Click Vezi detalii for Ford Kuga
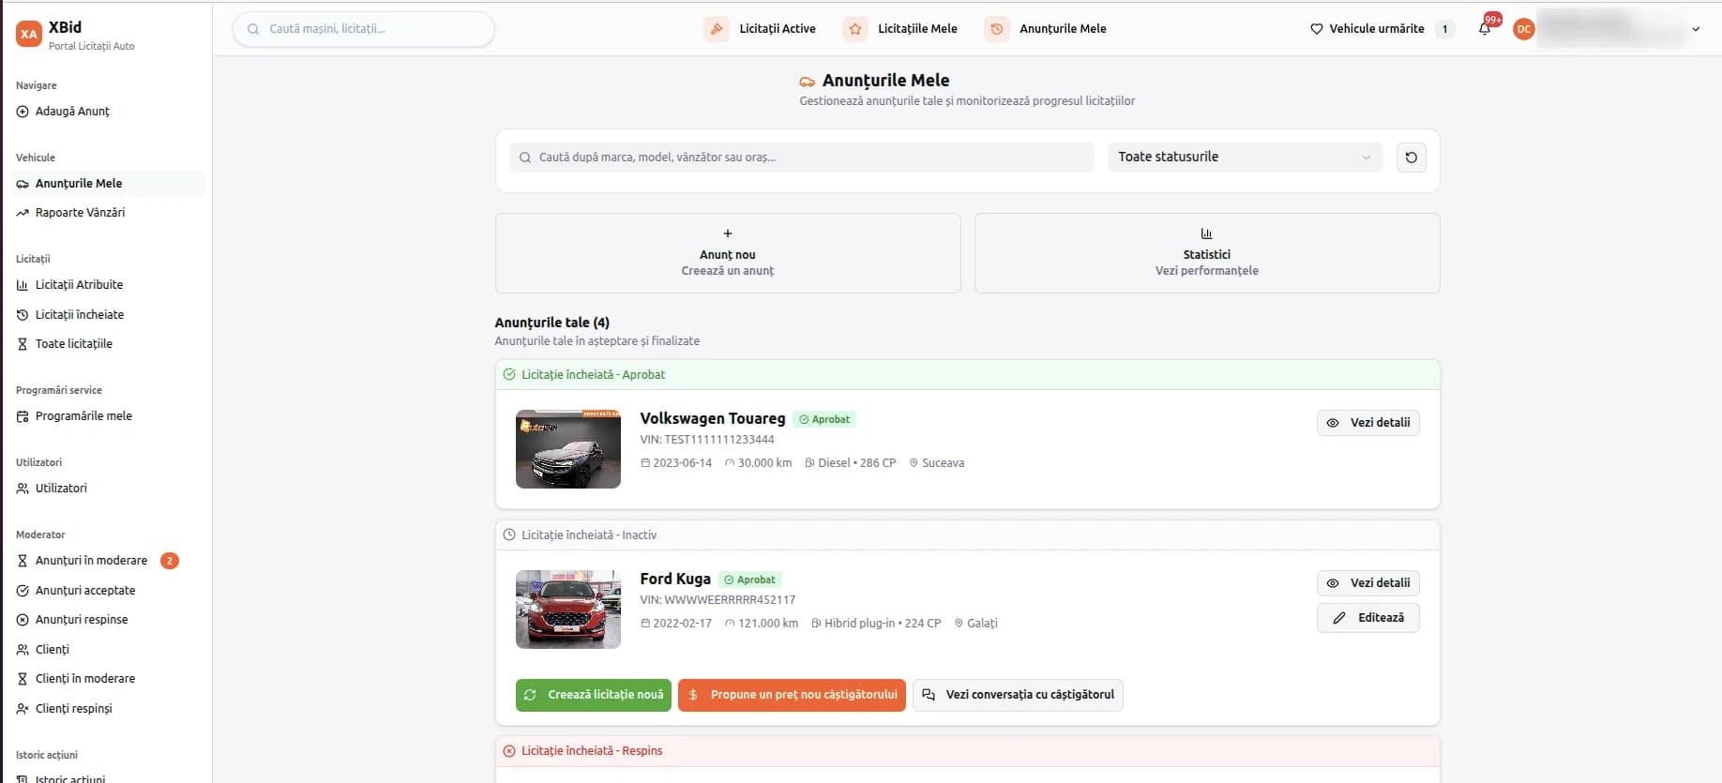The width and height of the screenshot is (1722, 783). [1368, 583]
